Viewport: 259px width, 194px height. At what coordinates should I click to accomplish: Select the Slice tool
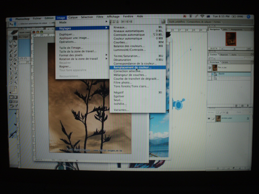[15, 46]
